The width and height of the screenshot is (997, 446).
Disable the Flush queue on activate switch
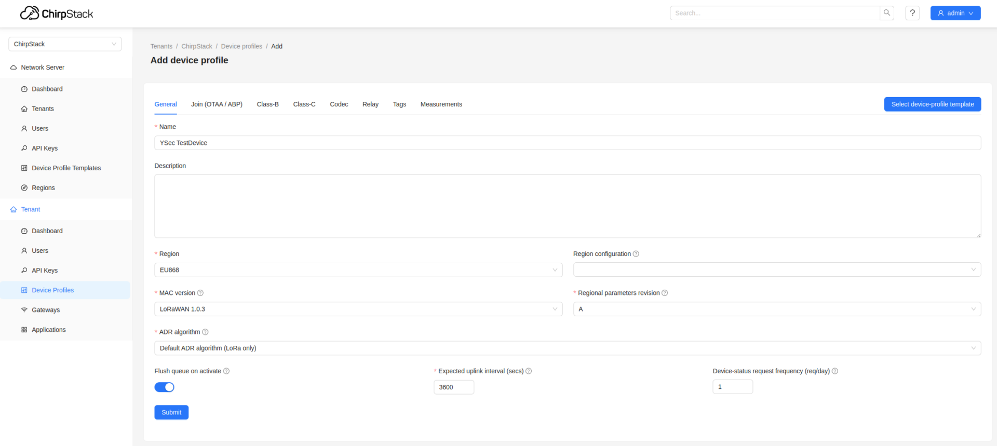pyautogui.click(x=164, y=387)
